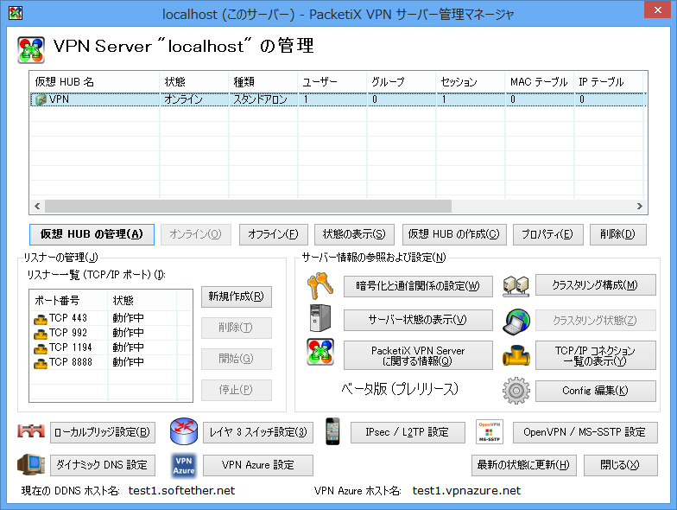This screenshot has height=510, width=677.
Task: Open 暗号化と通信関係の設定(W)
Action: pyautogui.click(x=418, y=286)
